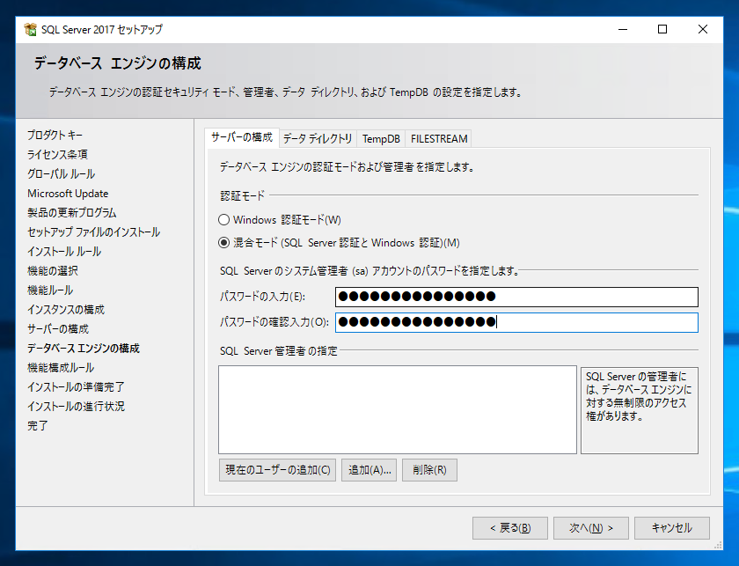Proceed with 次へ(N) button
This screenshot has width=739, height=566.
[591, 528]
